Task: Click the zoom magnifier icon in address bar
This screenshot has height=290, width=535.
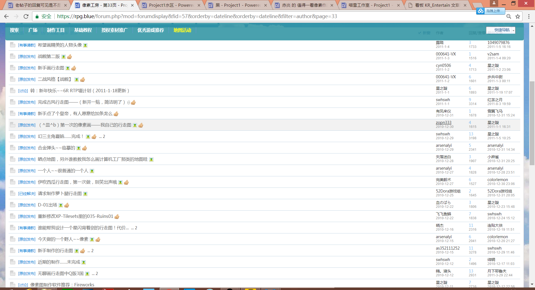Action: click(509, 16)
